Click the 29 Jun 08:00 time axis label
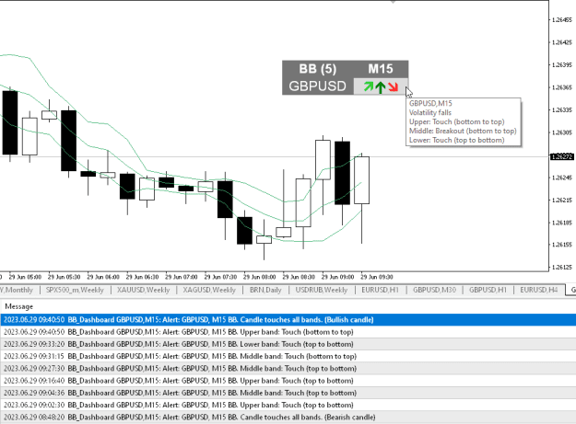Viewport: 576px width, 424px height. pyautogui.click(x=259, y=277)
